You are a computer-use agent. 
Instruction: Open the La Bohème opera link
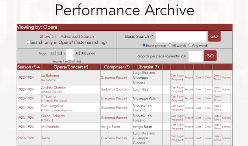coord(50,76)
